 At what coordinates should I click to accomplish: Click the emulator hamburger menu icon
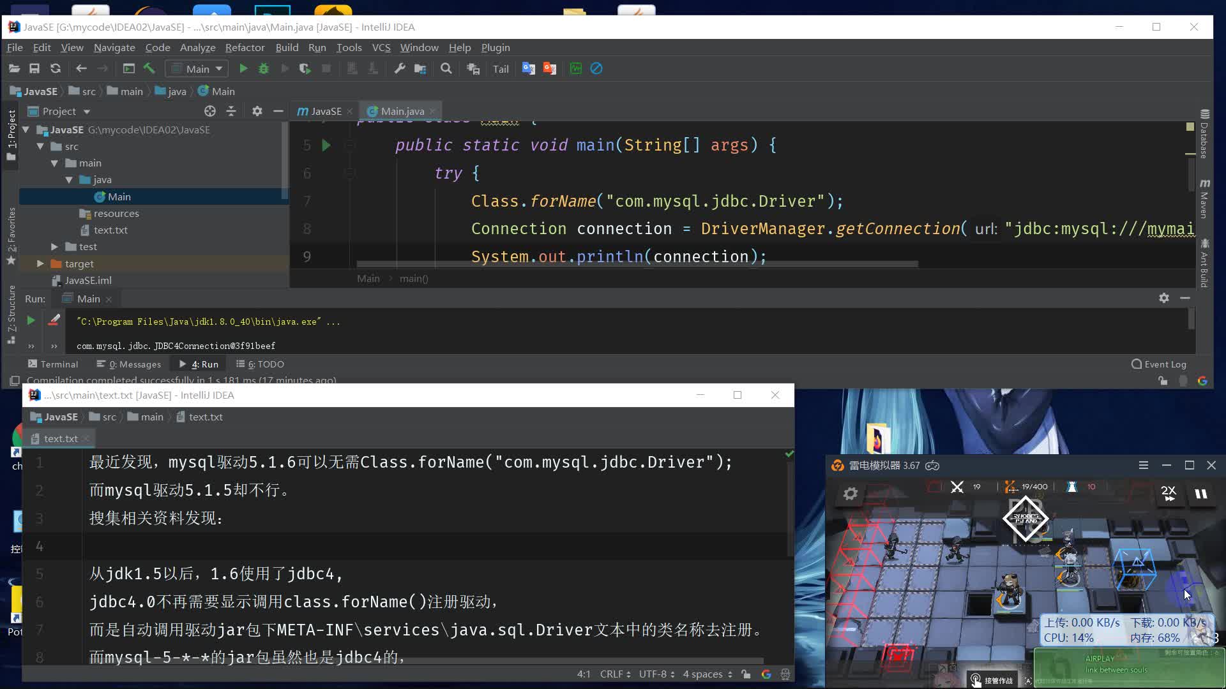click(1144, 465)
